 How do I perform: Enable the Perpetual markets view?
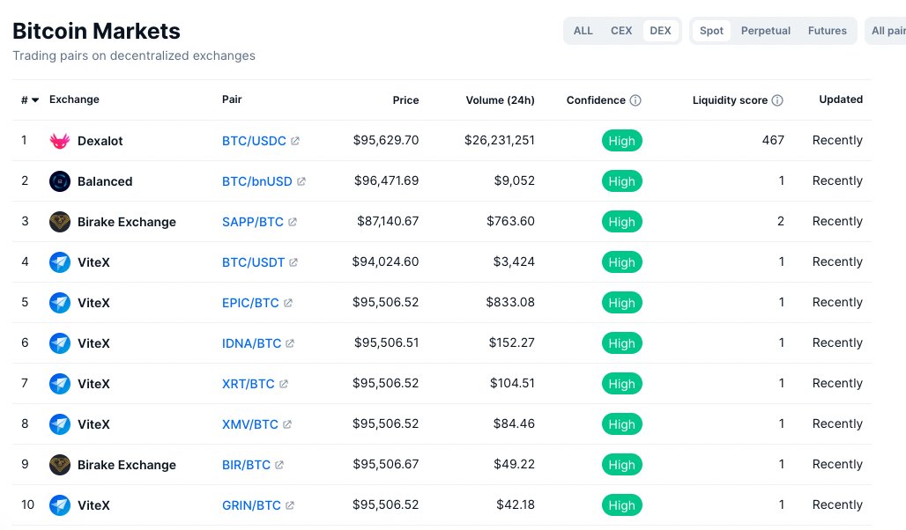click(765, 30)
